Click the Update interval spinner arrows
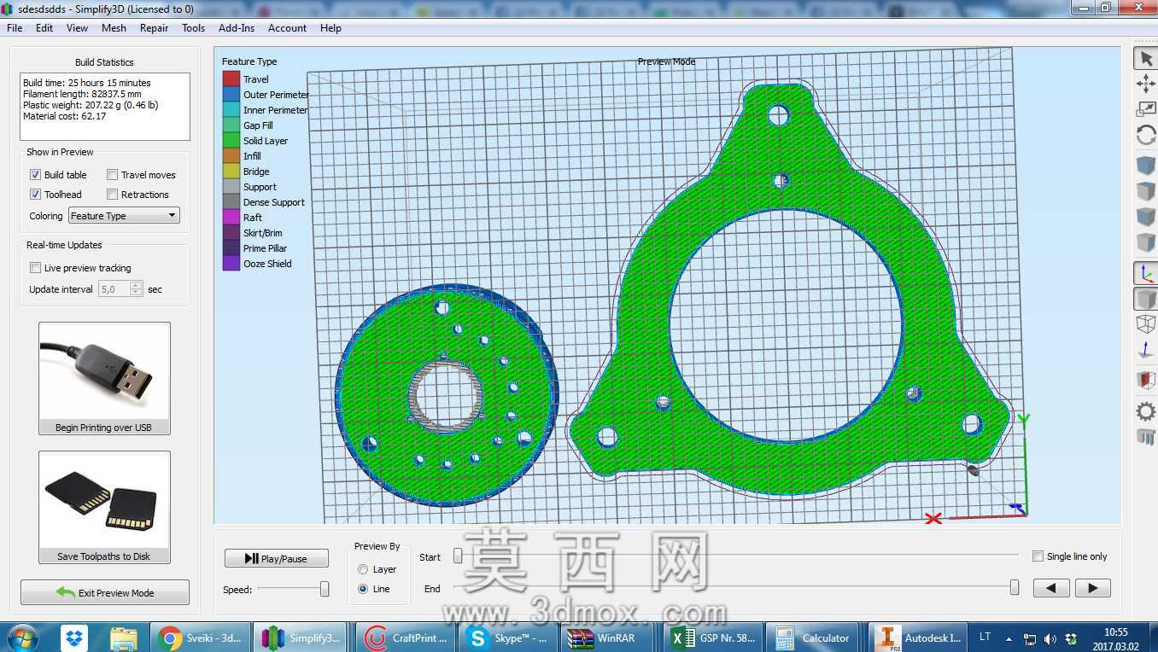The image size is (1158, 652). (x=137, y=289)
